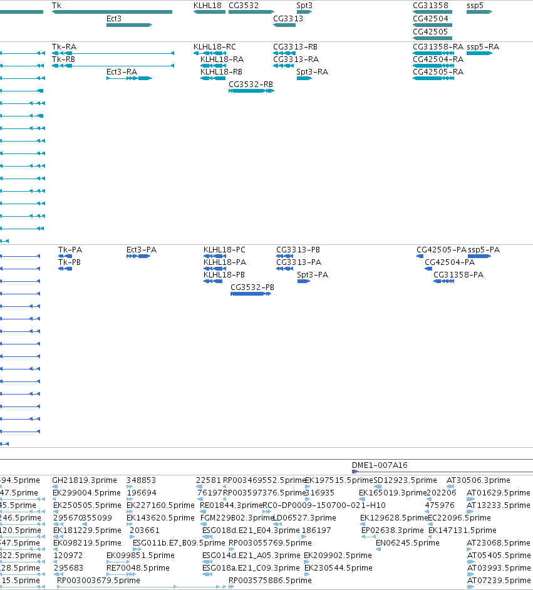Click the KLHL18-RC transcript label
Image resolution: width=533 pixels, height=590 pixels.
click(x=215, y=47)
